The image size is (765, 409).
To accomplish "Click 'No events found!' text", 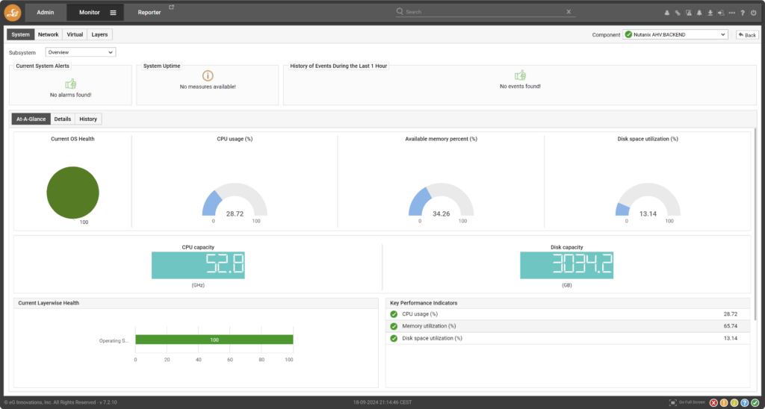I will coord(520,87).
